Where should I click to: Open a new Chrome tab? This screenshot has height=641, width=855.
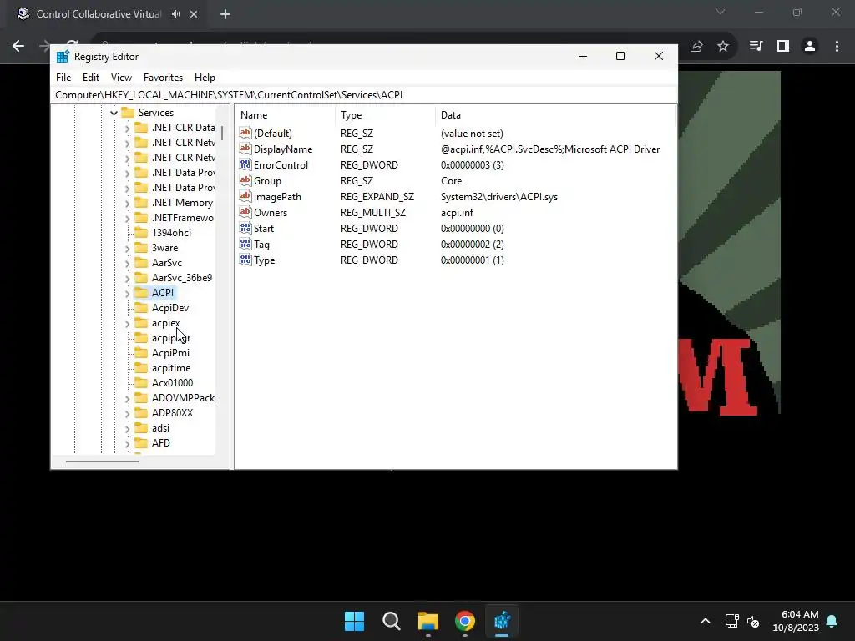[225, 14]
